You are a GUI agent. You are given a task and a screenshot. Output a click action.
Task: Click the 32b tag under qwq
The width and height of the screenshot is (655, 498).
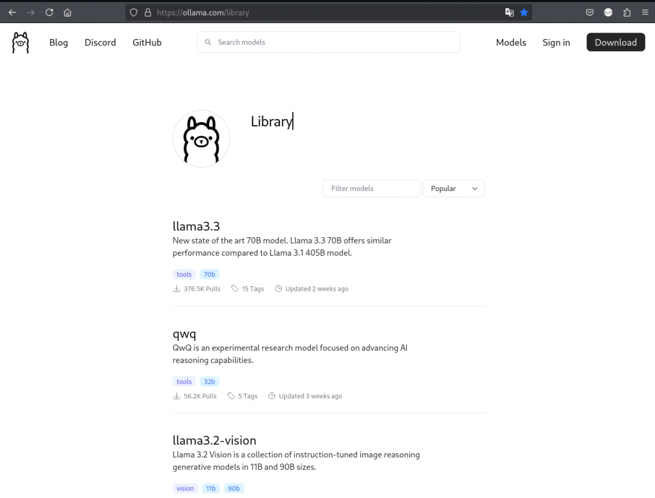(209, 382)
